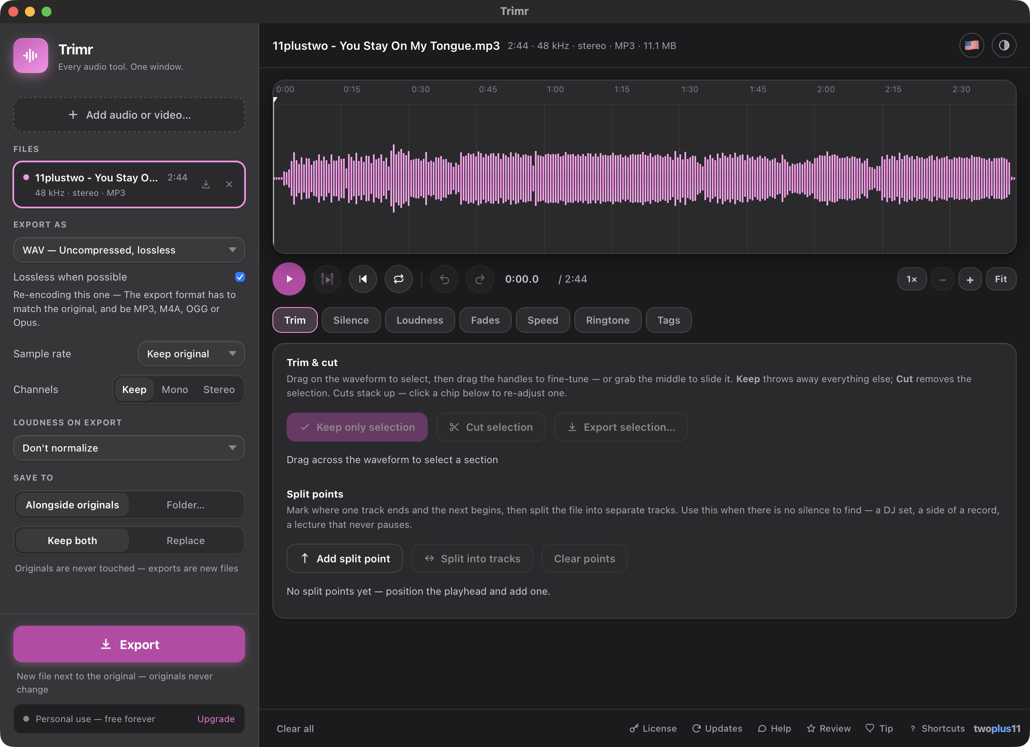
Task: Click the Cut selection button
Action: pyautogui.click(x=490, y=427)
